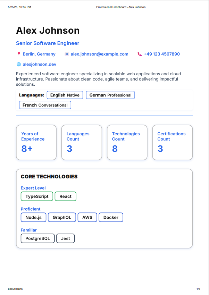Click the Languages: label

[x=32, y=95]
